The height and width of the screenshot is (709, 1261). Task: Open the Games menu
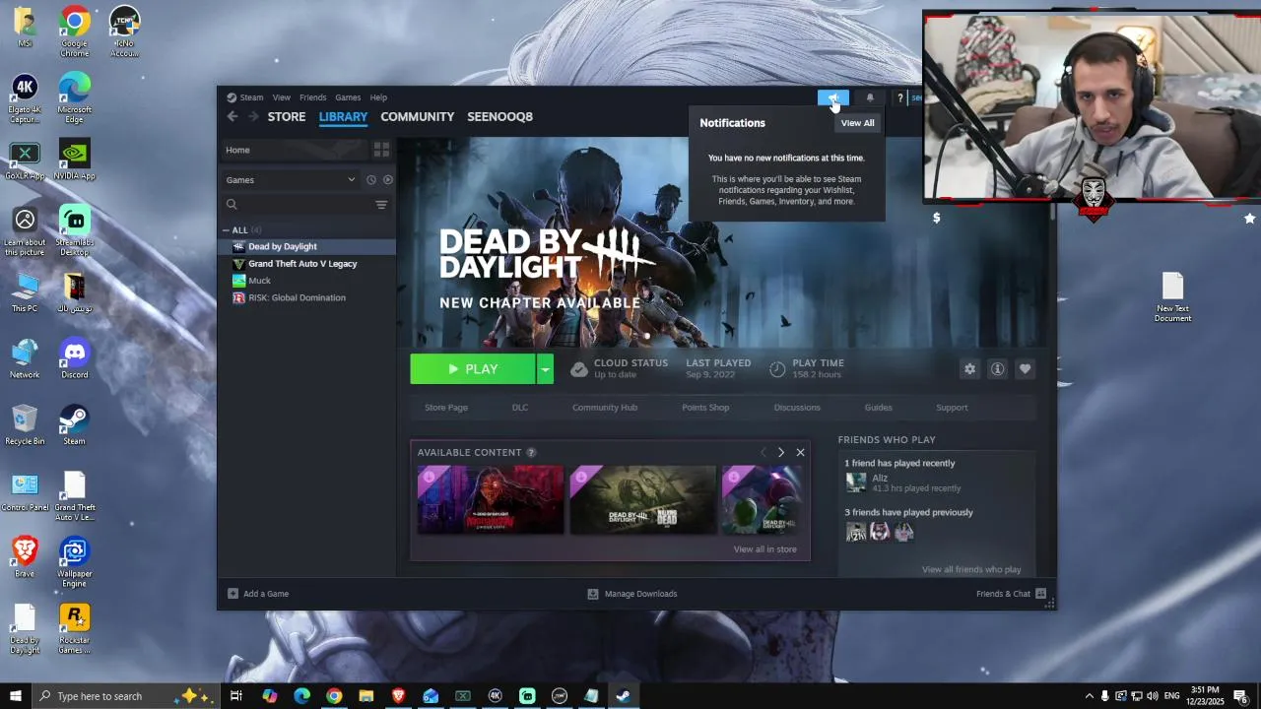(348, 97)
